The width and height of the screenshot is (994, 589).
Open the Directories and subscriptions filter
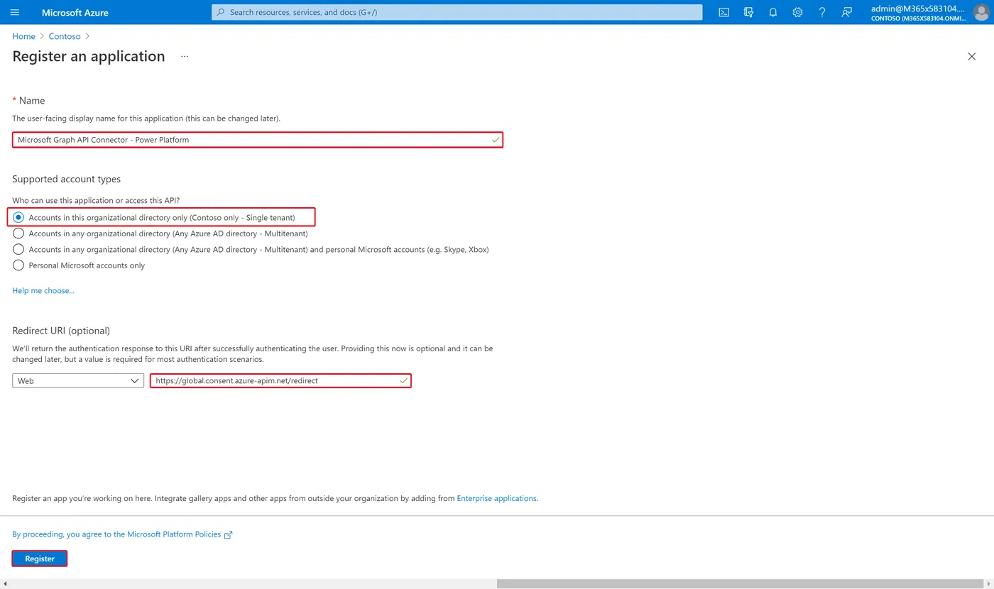748,12
